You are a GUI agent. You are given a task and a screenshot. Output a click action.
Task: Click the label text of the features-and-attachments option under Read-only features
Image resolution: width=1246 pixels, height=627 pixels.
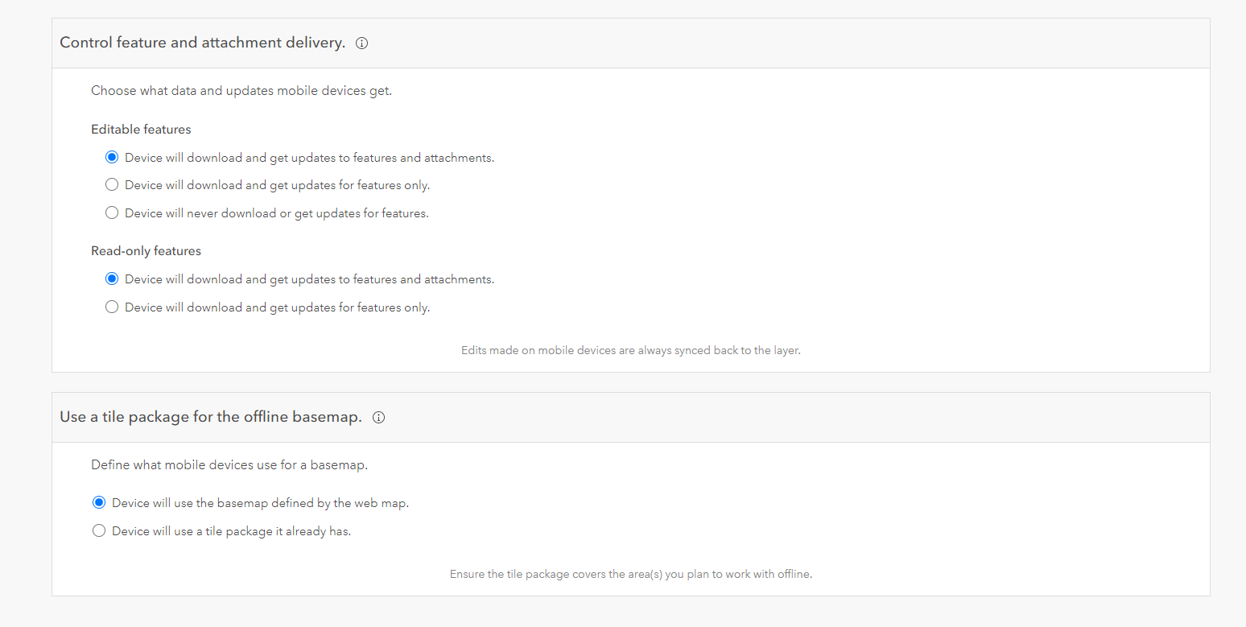[x=310, y=278]
